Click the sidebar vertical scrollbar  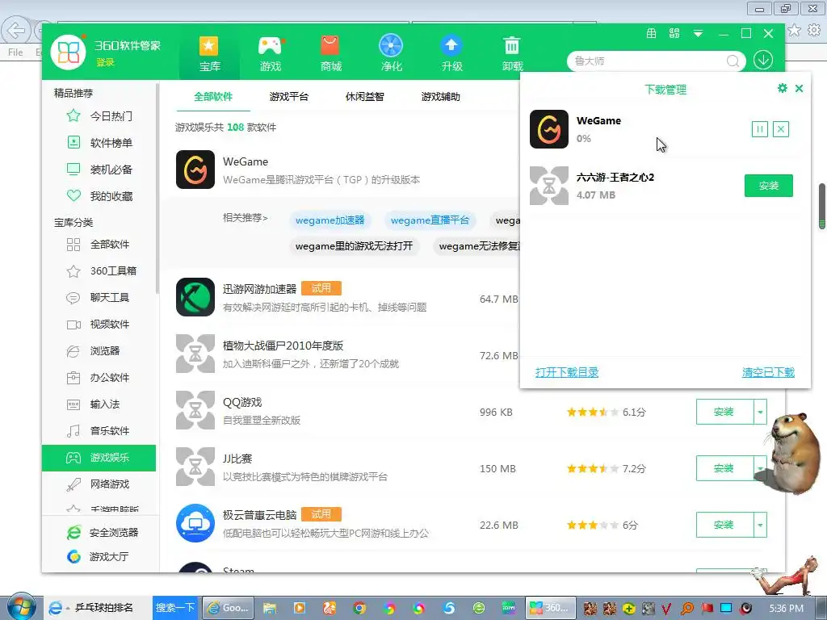click(x=157, y=187)
